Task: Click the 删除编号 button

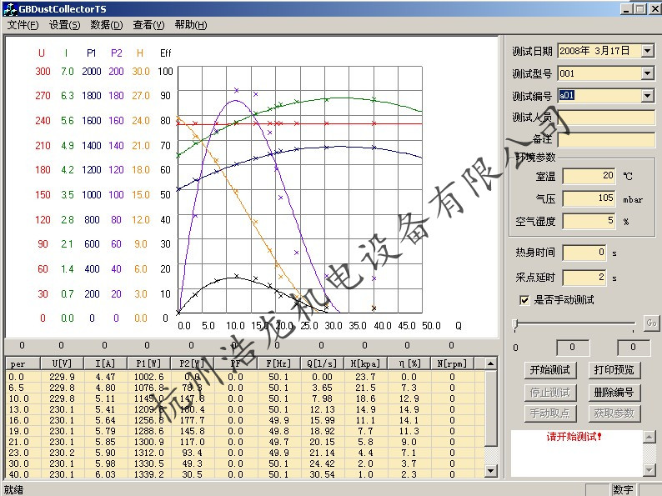Action: 613,392
